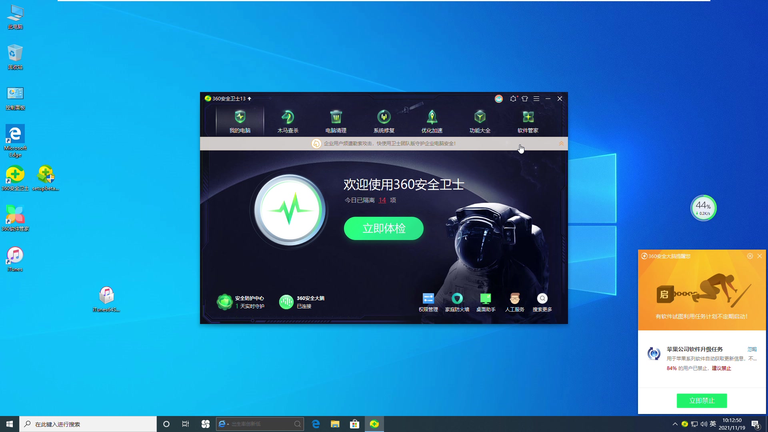Show hidden tray icons chevron
This screenshot has width=768, height=432.
(x=675, y=424)
